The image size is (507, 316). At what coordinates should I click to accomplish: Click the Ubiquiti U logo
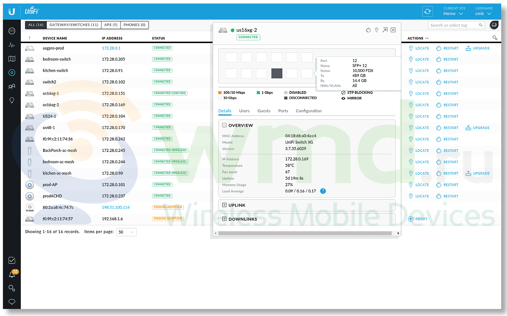pos(12,12)
